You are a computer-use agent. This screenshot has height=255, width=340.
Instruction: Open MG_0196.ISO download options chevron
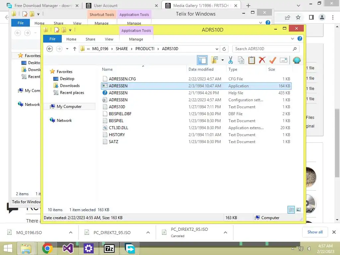point(71,232)
